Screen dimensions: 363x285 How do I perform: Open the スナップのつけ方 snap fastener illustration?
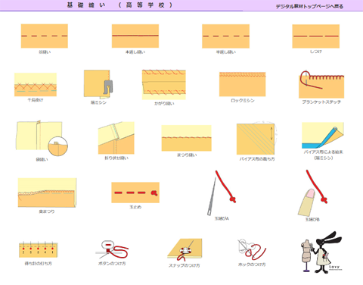(x=185, y=250)
